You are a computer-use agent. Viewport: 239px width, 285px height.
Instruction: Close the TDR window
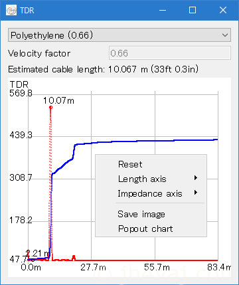tap(223, 10)
